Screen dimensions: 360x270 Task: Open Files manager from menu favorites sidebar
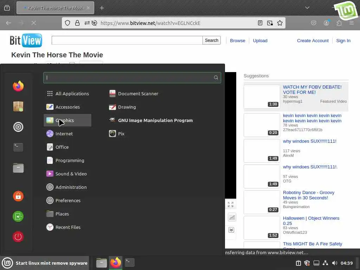(x=18, y=168)
